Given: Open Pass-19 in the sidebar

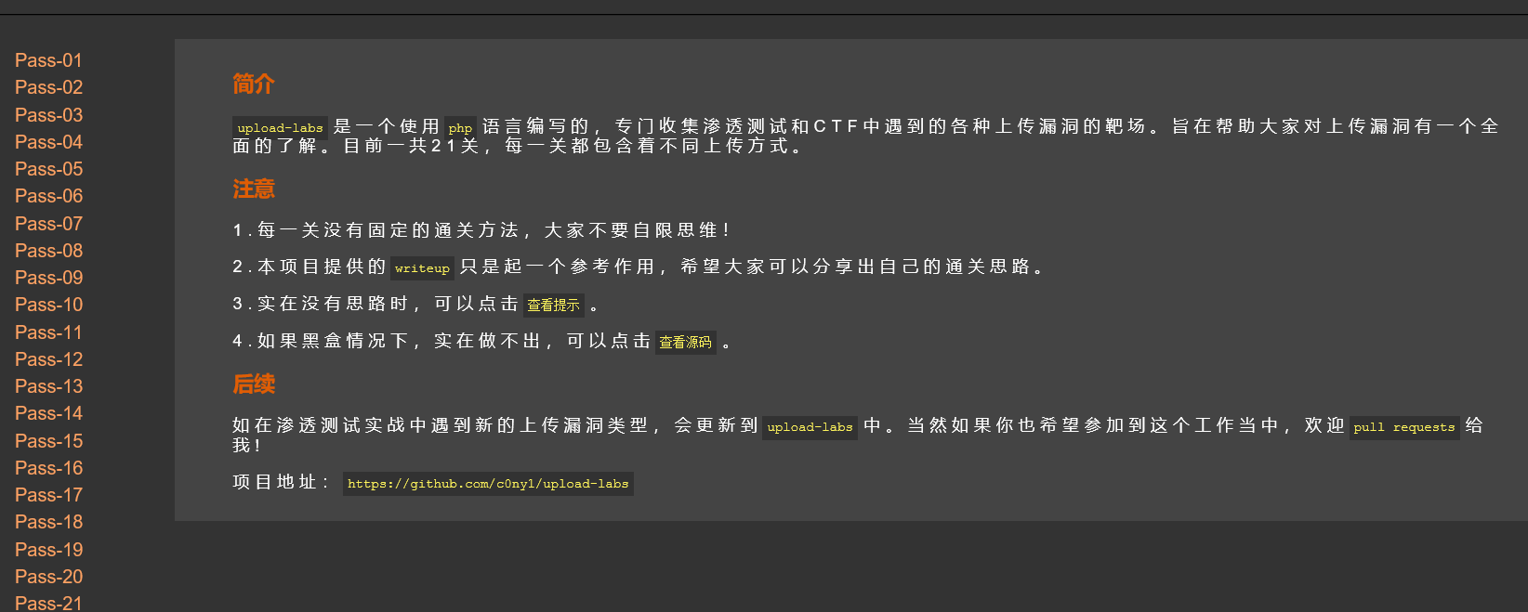Looking at the screenshot, I should point(48,550).
